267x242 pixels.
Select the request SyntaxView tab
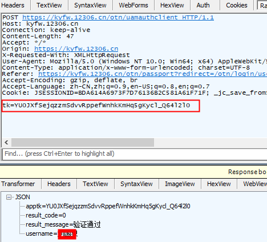tap(90, 5)
